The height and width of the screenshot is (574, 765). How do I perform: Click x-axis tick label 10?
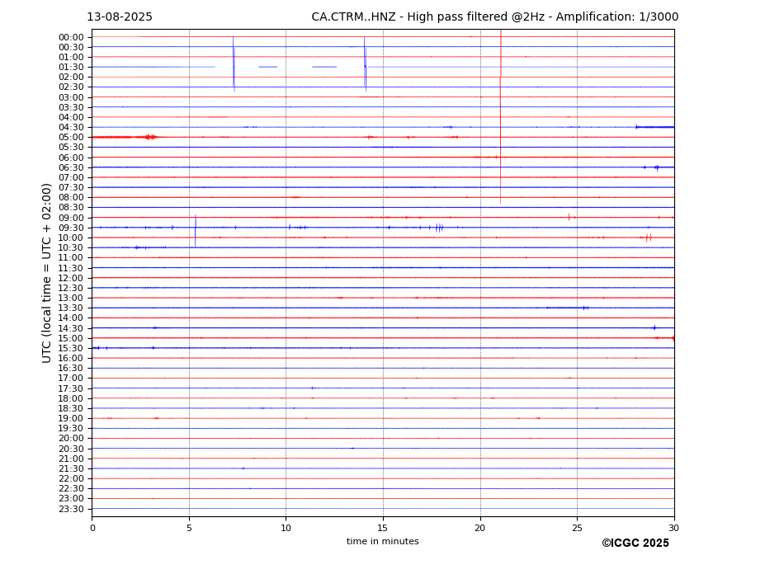click(x=286, y=528)
